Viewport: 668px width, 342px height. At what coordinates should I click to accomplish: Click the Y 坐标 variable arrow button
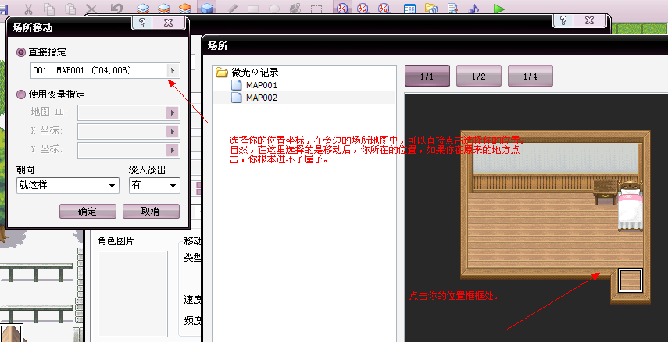tap(173, 151)
